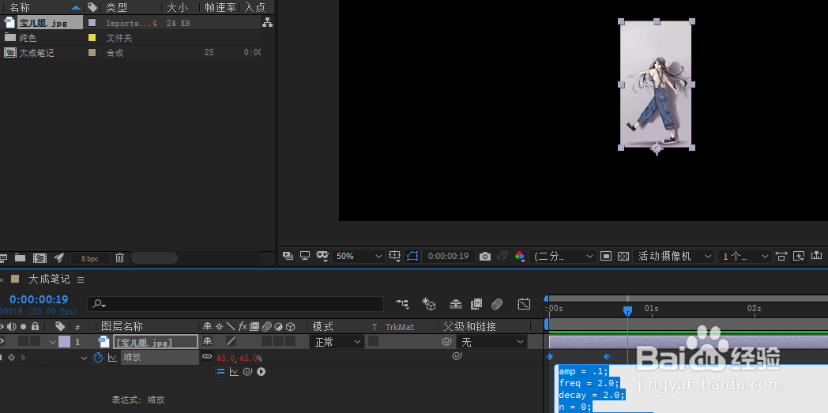This screenshot has height=413, width=828.
Task: Click the red 45.0, 45.0% scale value
Action: click(x=239, y=359)
